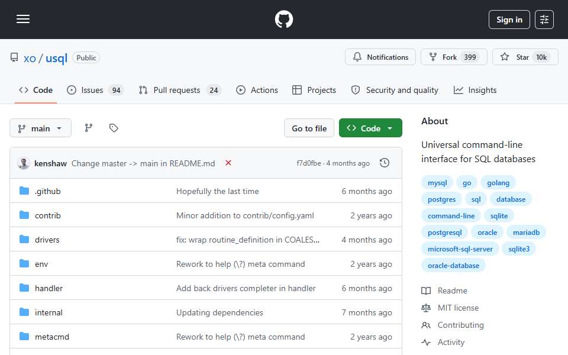Select the postgres topic tag
This screenshot has width=568, height=355.
point(441,199)
